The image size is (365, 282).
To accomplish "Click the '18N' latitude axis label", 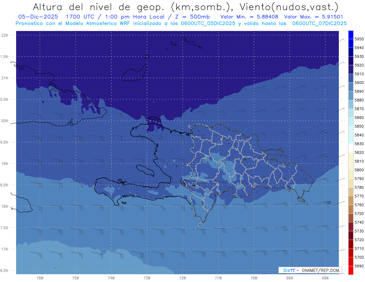I will (5, 206).
